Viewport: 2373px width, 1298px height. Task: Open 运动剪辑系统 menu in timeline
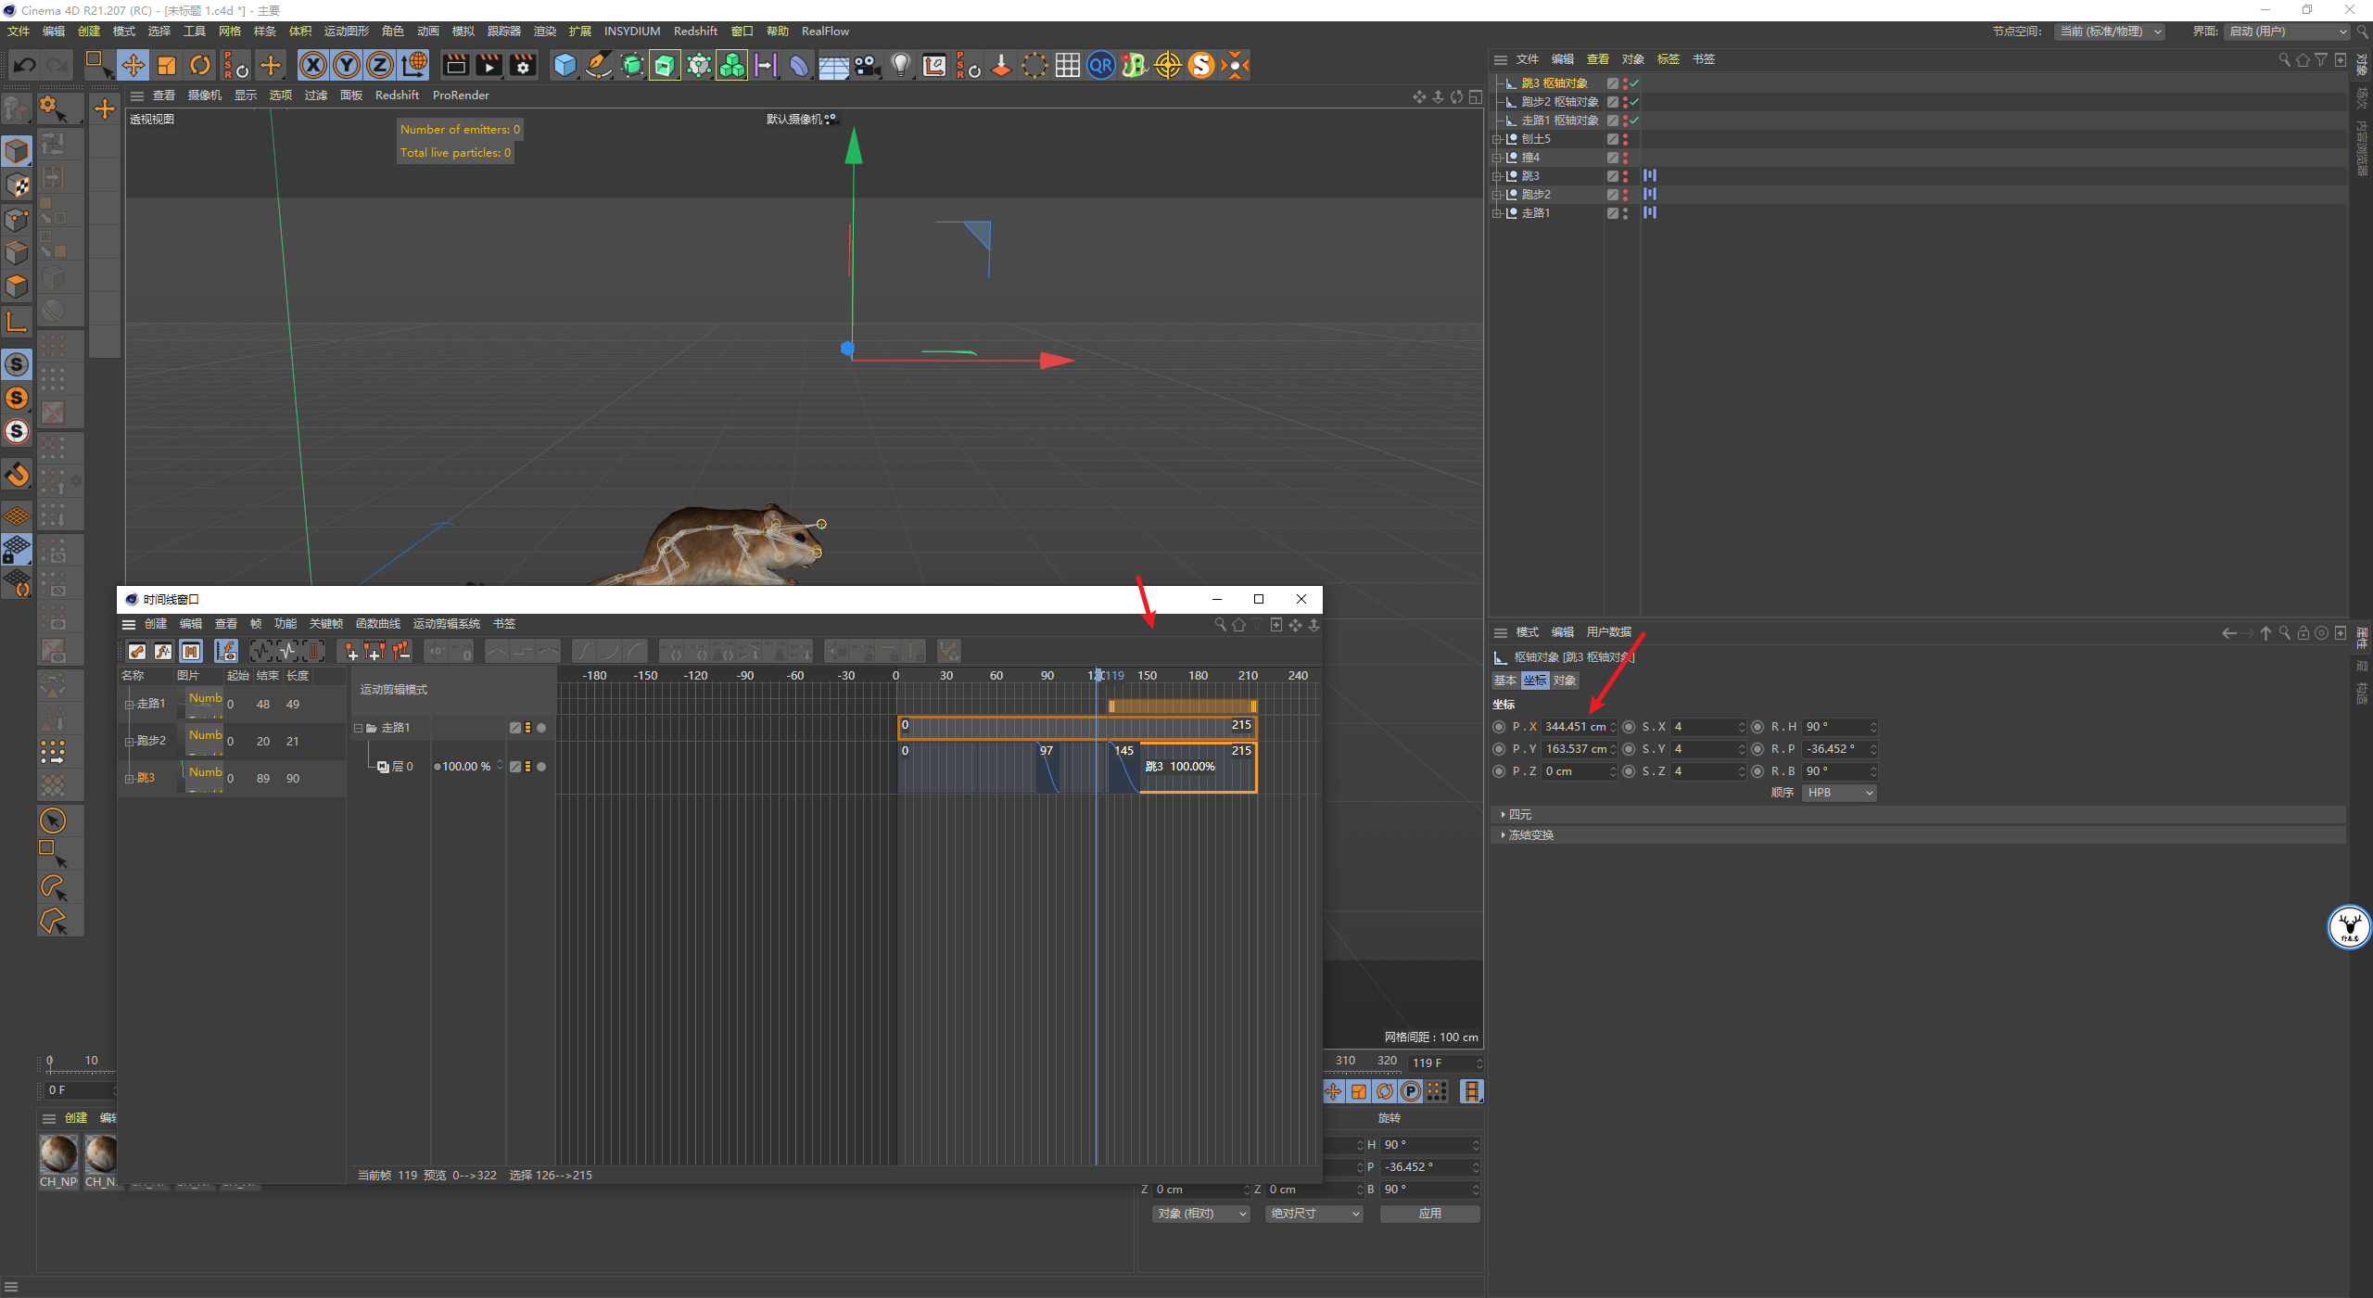pos(446,624)
